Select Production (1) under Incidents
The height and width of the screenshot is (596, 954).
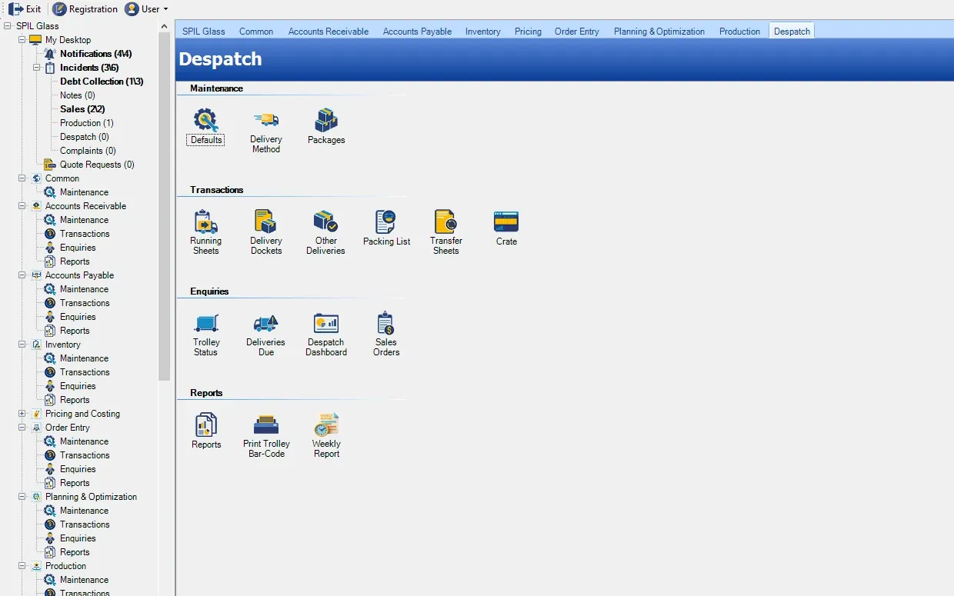(87, 123)
